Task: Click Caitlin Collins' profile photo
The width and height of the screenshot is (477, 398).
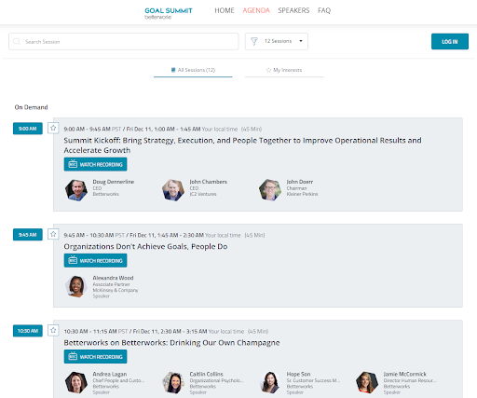Action: (x=173, y=383)
